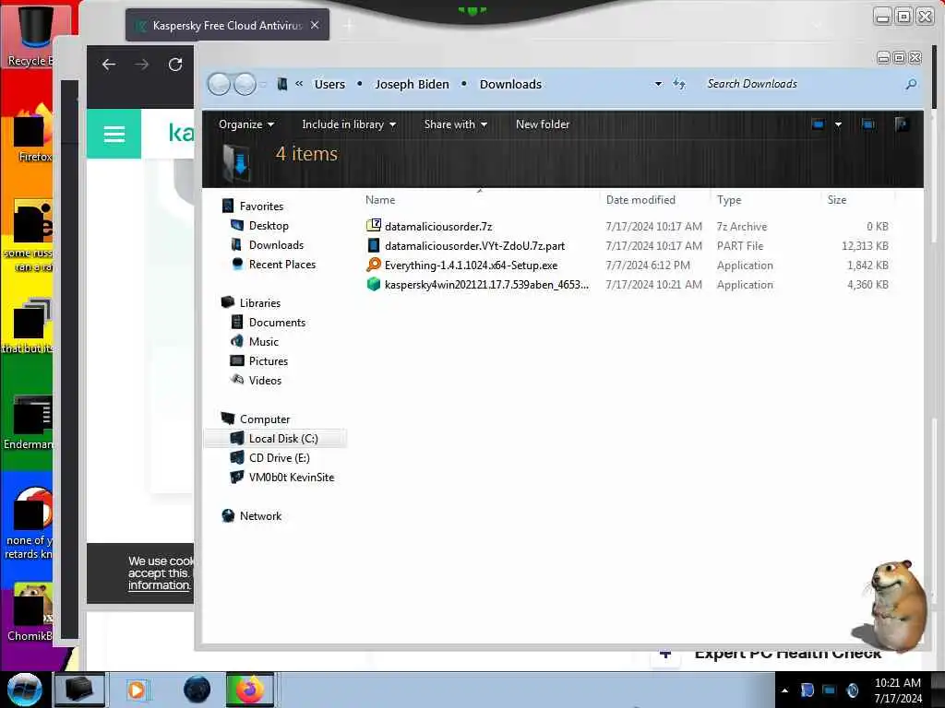Click the Everything setup magnifier icon
Viewport: 945px width, 708px height.
coord(374,265)
